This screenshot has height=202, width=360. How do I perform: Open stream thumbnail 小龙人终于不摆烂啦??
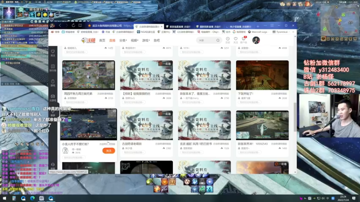88,124
